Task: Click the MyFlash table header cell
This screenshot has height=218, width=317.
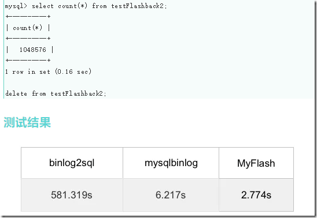Action: coord(256,163)
